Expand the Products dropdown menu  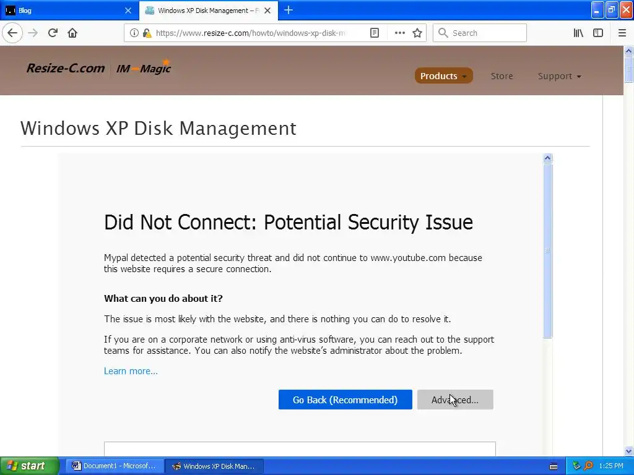click(x=443, y=76)
